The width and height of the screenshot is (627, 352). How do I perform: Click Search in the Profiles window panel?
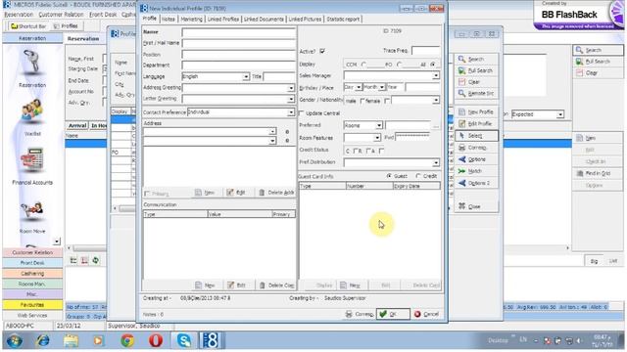click(x=476, y=59)
